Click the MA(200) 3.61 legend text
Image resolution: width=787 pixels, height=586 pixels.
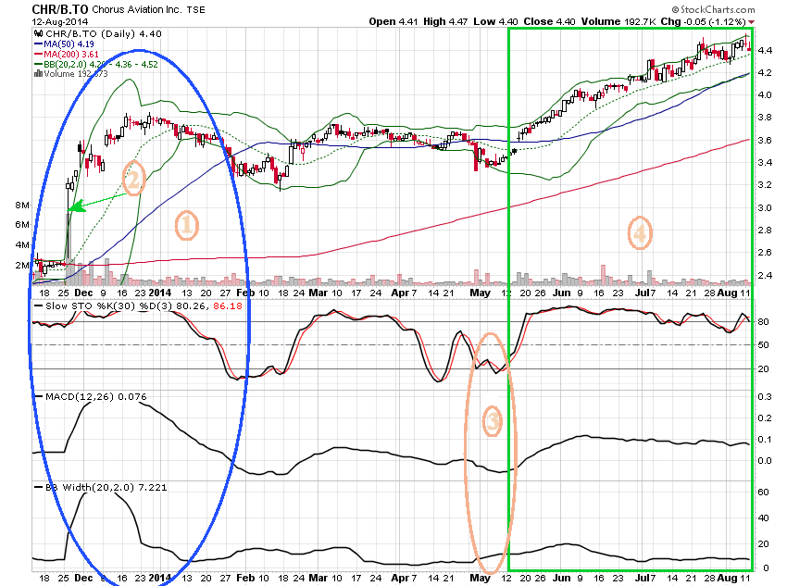coord(71,55)
